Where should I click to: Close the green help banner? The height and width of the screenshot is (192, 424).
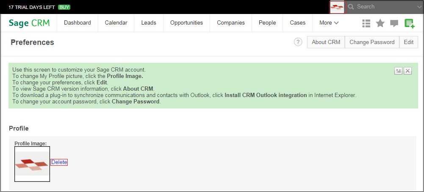tap(407, 71)
